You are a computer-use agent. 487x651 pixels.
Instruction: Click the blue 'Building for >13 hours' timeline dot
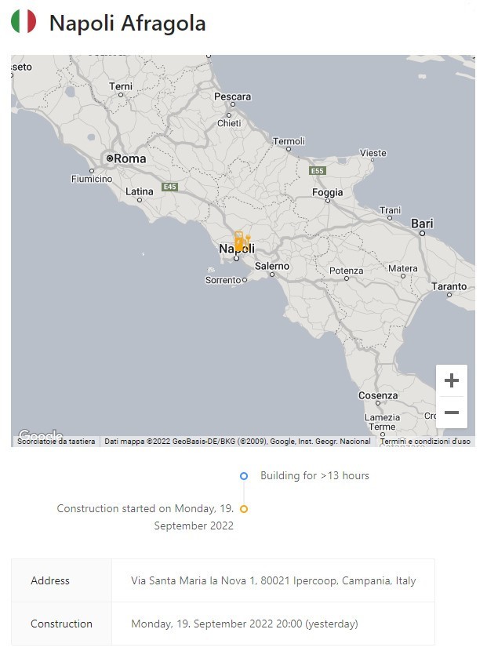[244, 476]
